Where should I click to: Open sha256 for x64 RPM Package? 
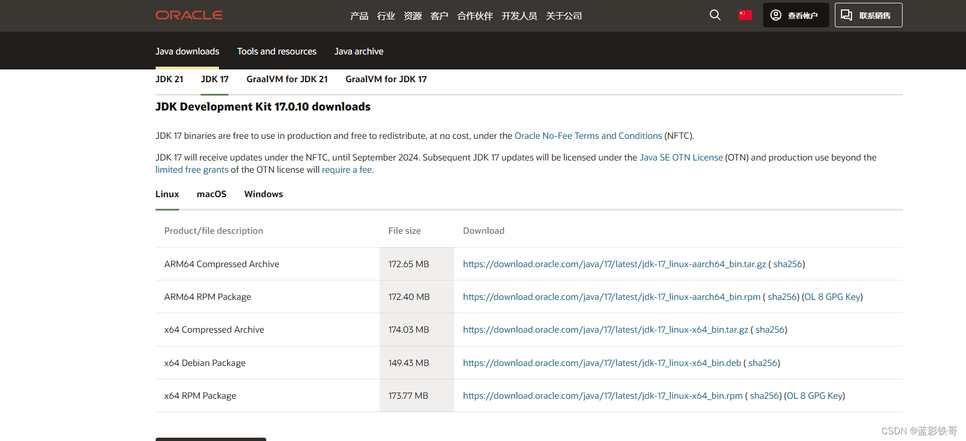pos(764,395)
